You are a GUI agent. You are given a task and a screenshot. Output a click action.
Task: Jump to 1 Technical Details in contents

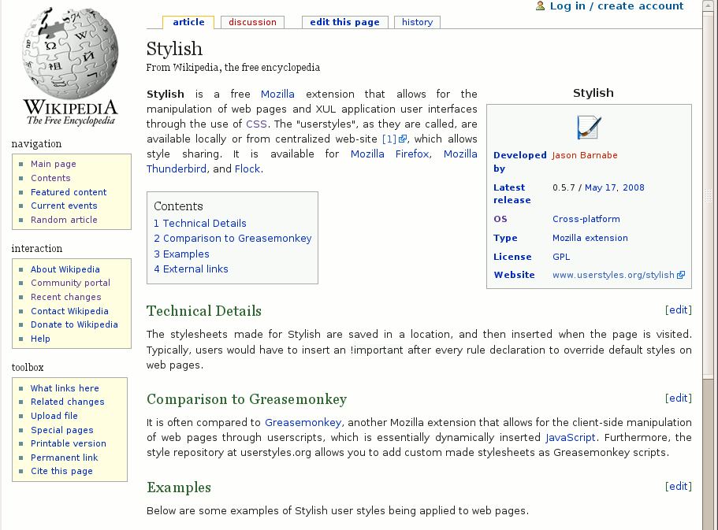200,224
